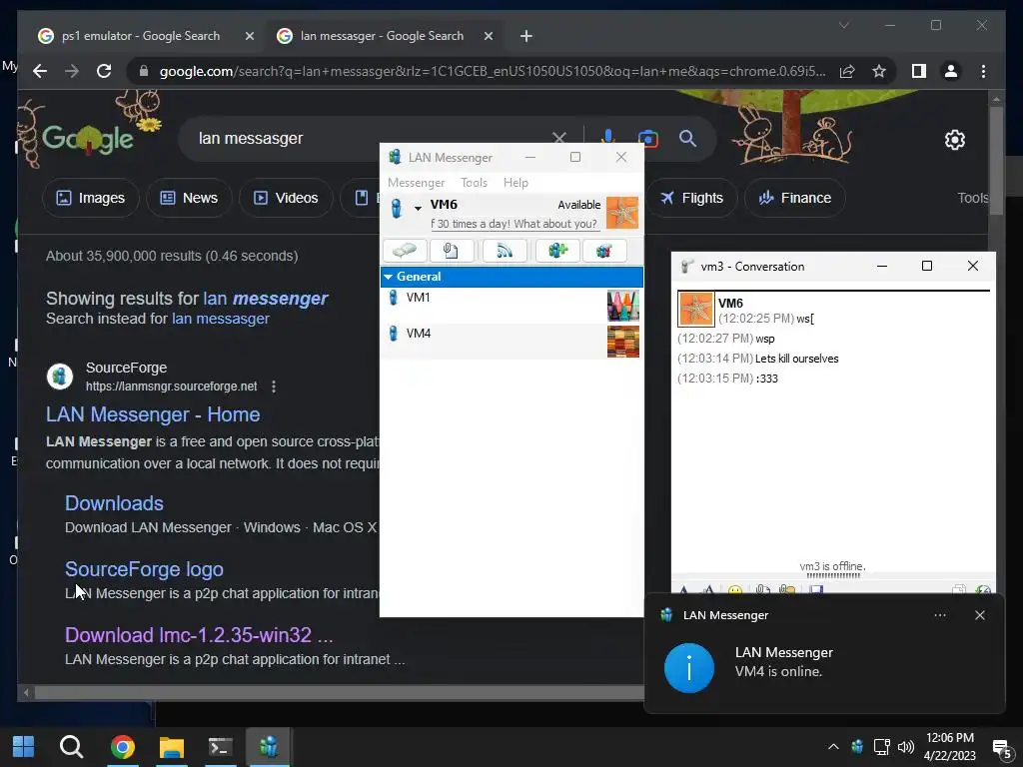Open the Tools menu in LAN Messenger

pos(474,183)
